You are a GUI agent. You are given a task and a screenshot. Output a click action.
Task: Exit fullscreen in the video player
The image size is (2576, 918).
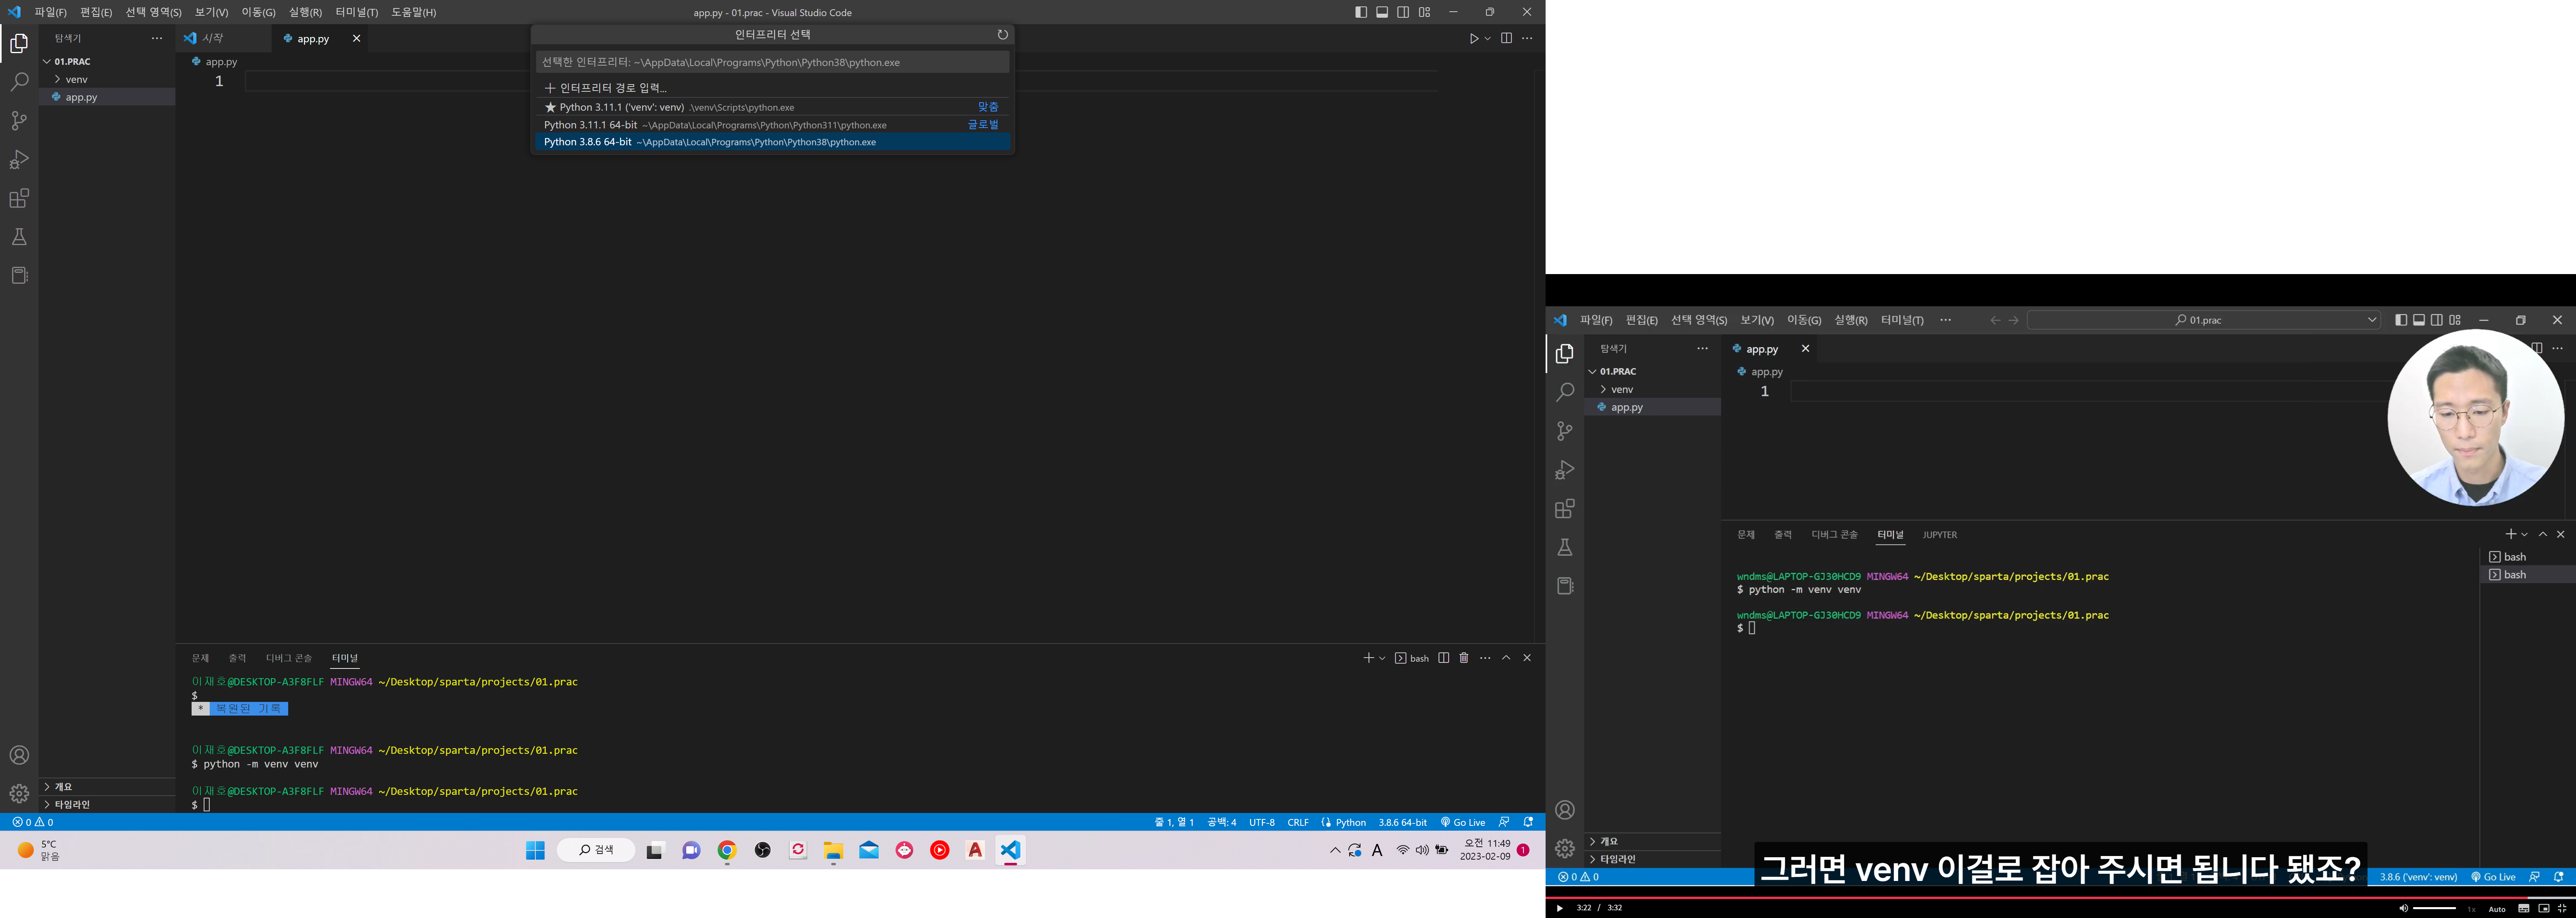tap(2562, 908)
